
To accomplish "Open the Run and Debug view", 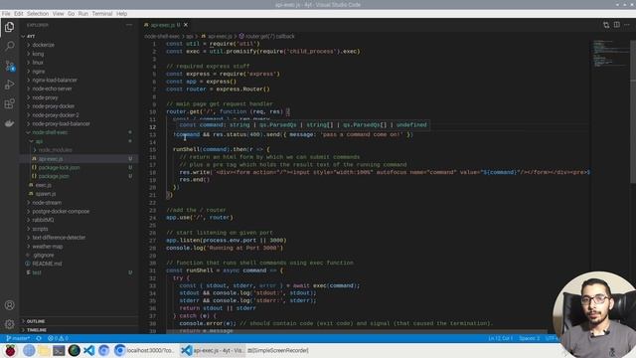I will click(9, 85).
